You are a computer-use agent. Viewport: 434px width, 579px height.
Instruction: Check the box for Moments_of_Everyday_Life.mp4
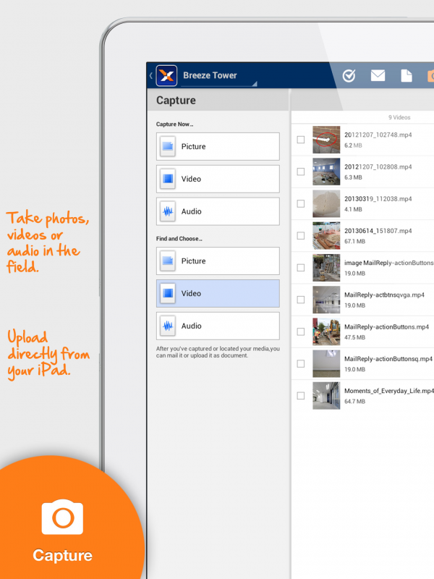click(x=301, y=395)
